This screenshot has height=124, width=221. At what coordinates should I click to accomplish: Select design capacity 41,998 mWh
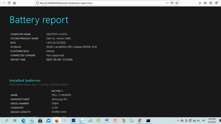59,112
